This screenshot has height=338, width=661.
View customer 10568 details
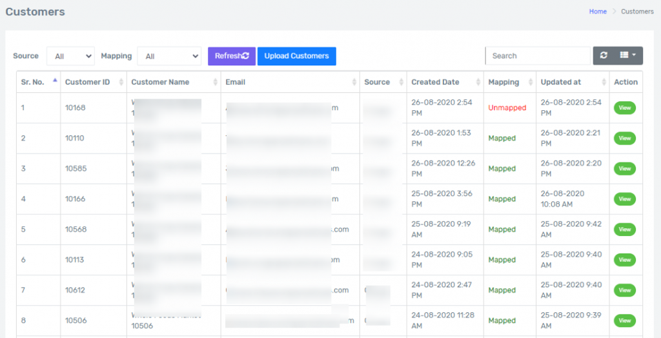tap(625, 230)
